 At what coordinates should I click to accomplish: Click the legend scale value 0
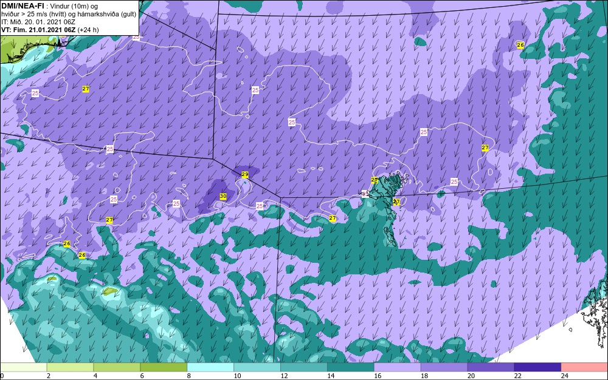click(x=2, y=376)
